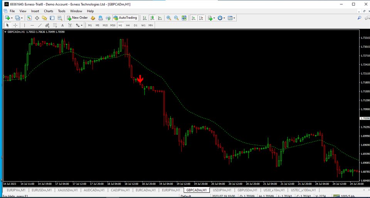Select the Fibonacci Retracement tool
The image size is (370, 198).
tap(55, 25)
